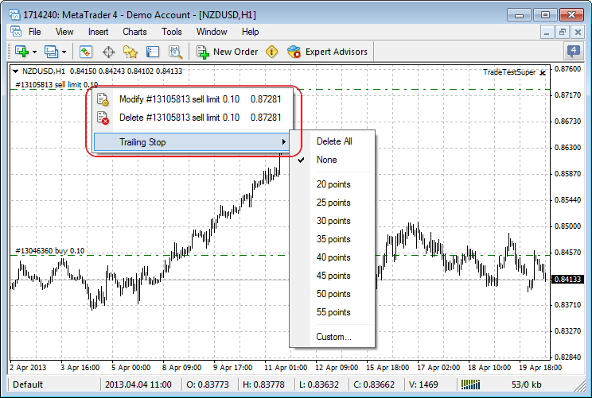
Task: Click the chart document icon left of File menu
Action: [16, 31]
